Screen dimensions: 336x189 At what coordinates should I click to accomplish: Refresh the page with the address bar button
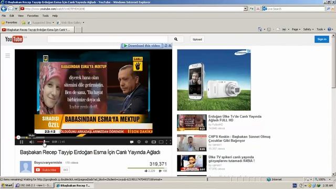[x=251, y=9]
